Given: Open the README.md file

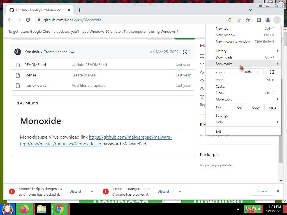Looking at the screenshot, I should coord(35,65).
